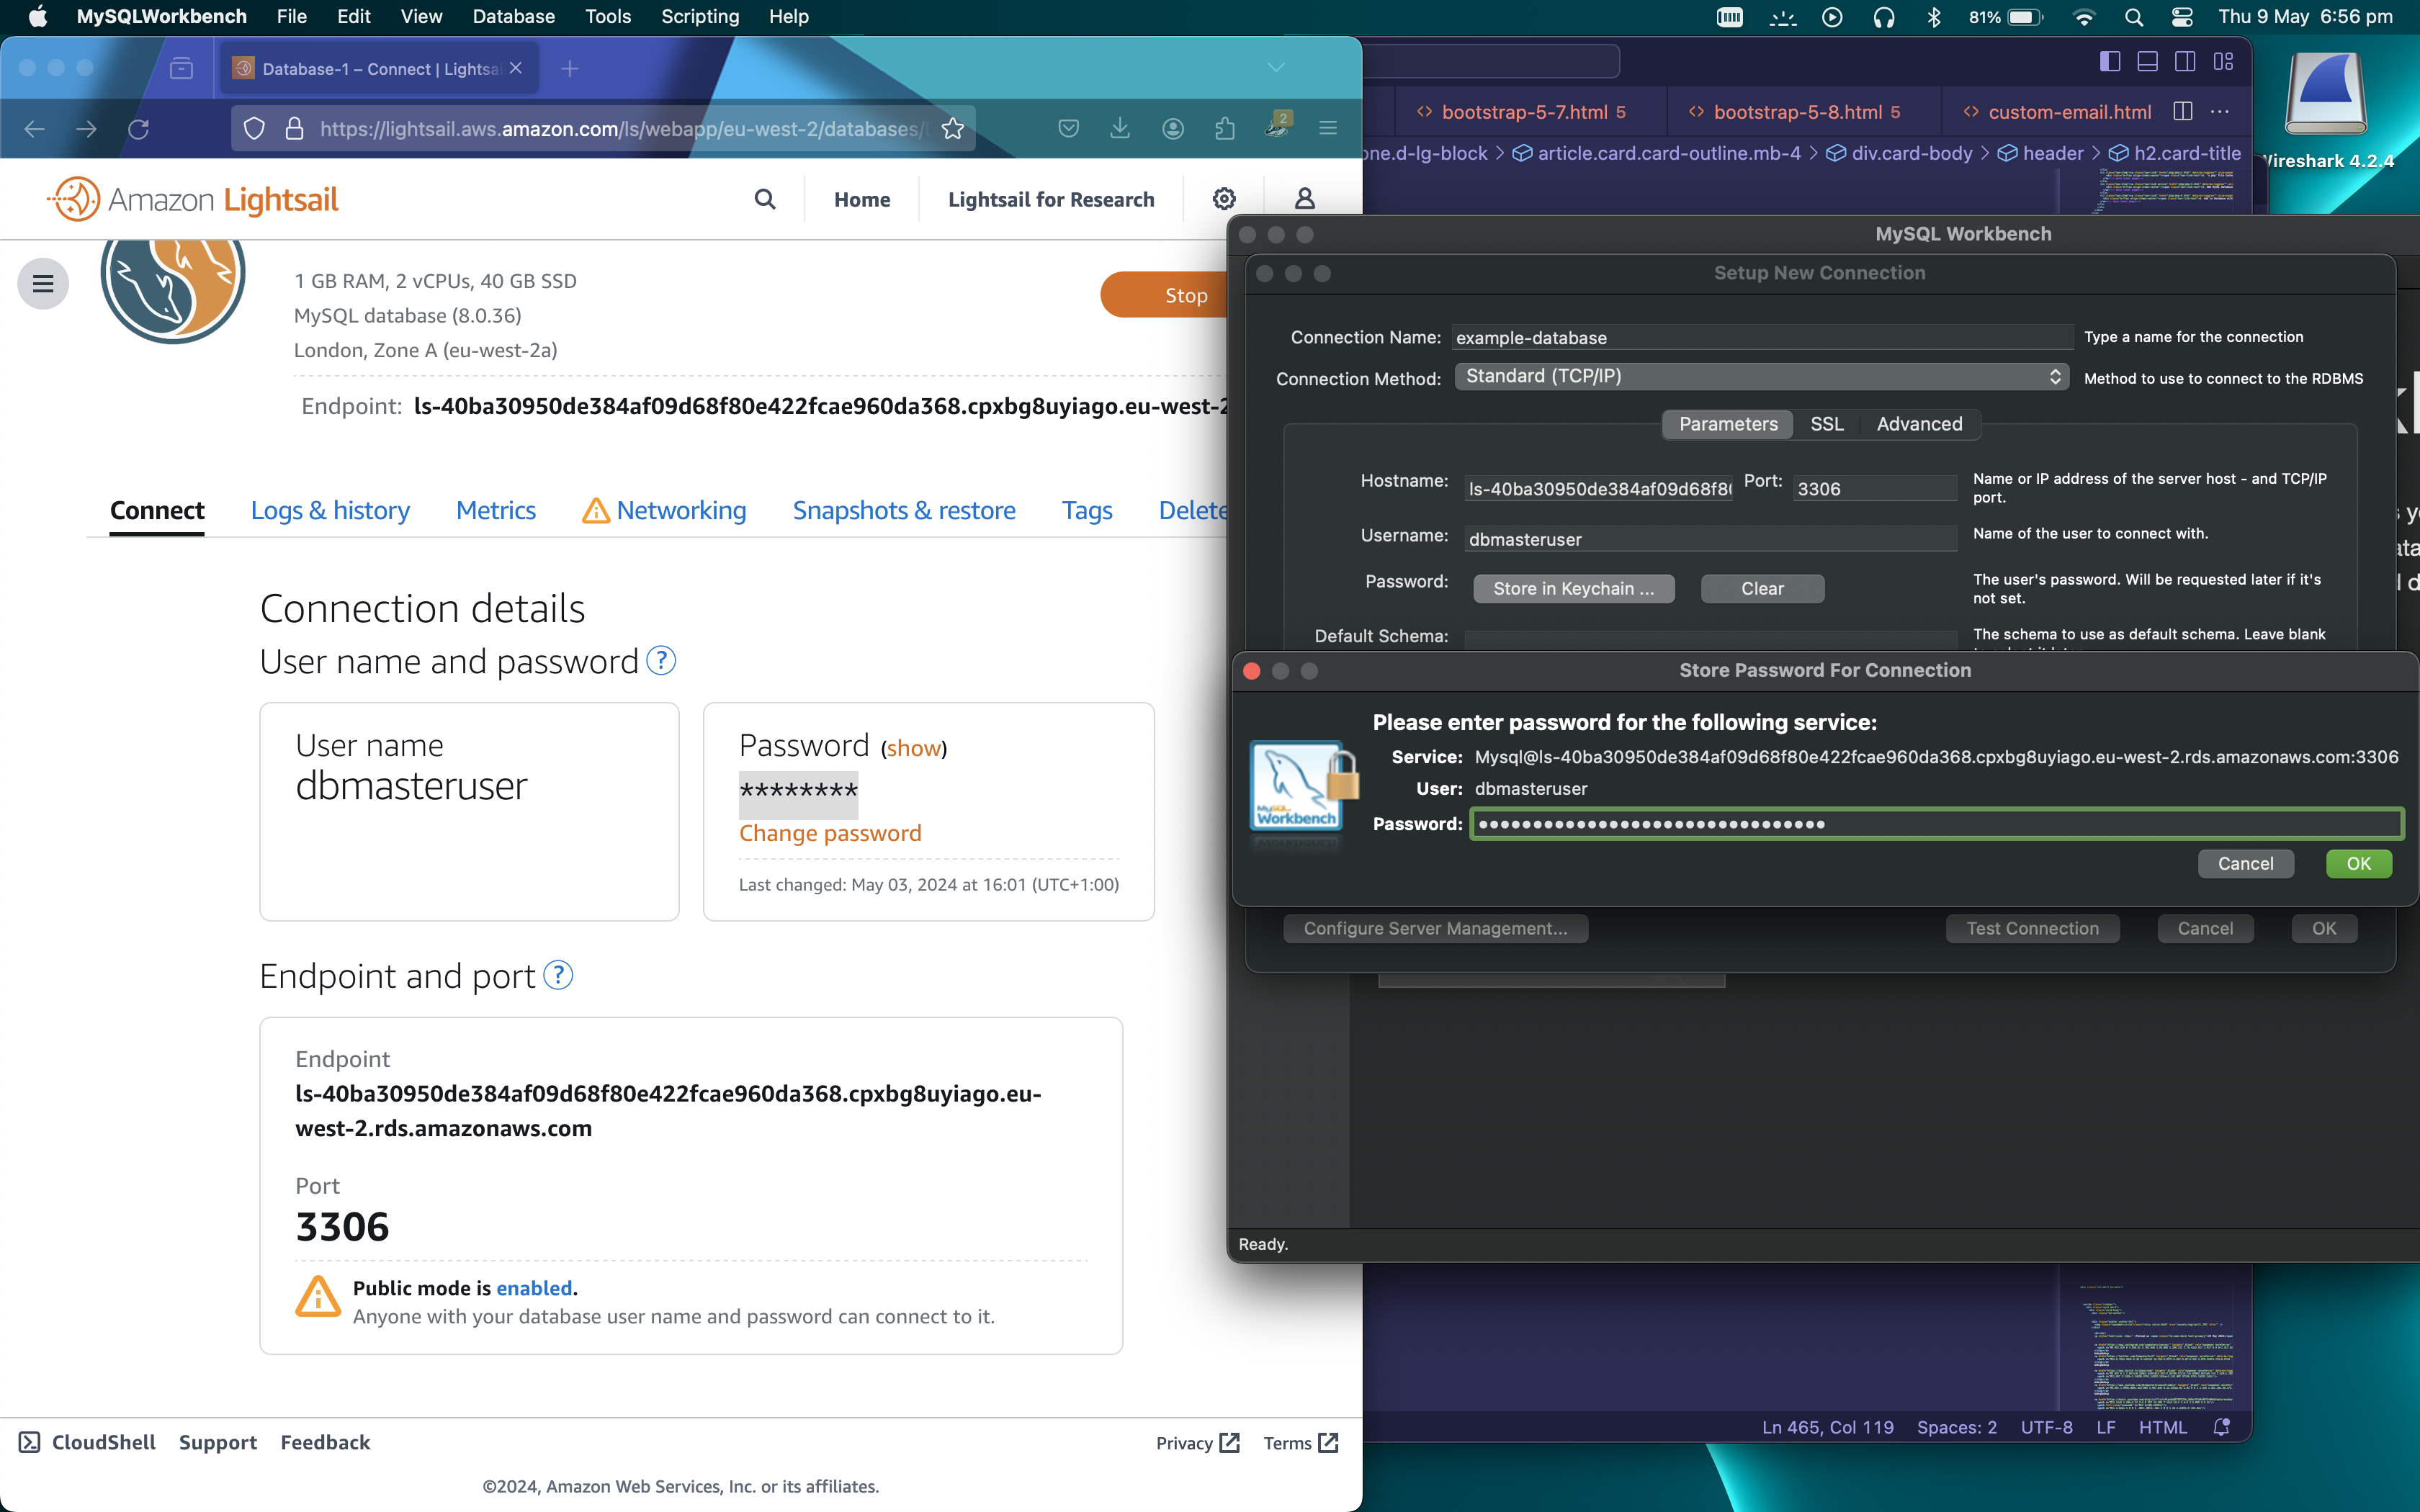
Task: Click Configure Server Management button
Action: [x=1435, y=928]
